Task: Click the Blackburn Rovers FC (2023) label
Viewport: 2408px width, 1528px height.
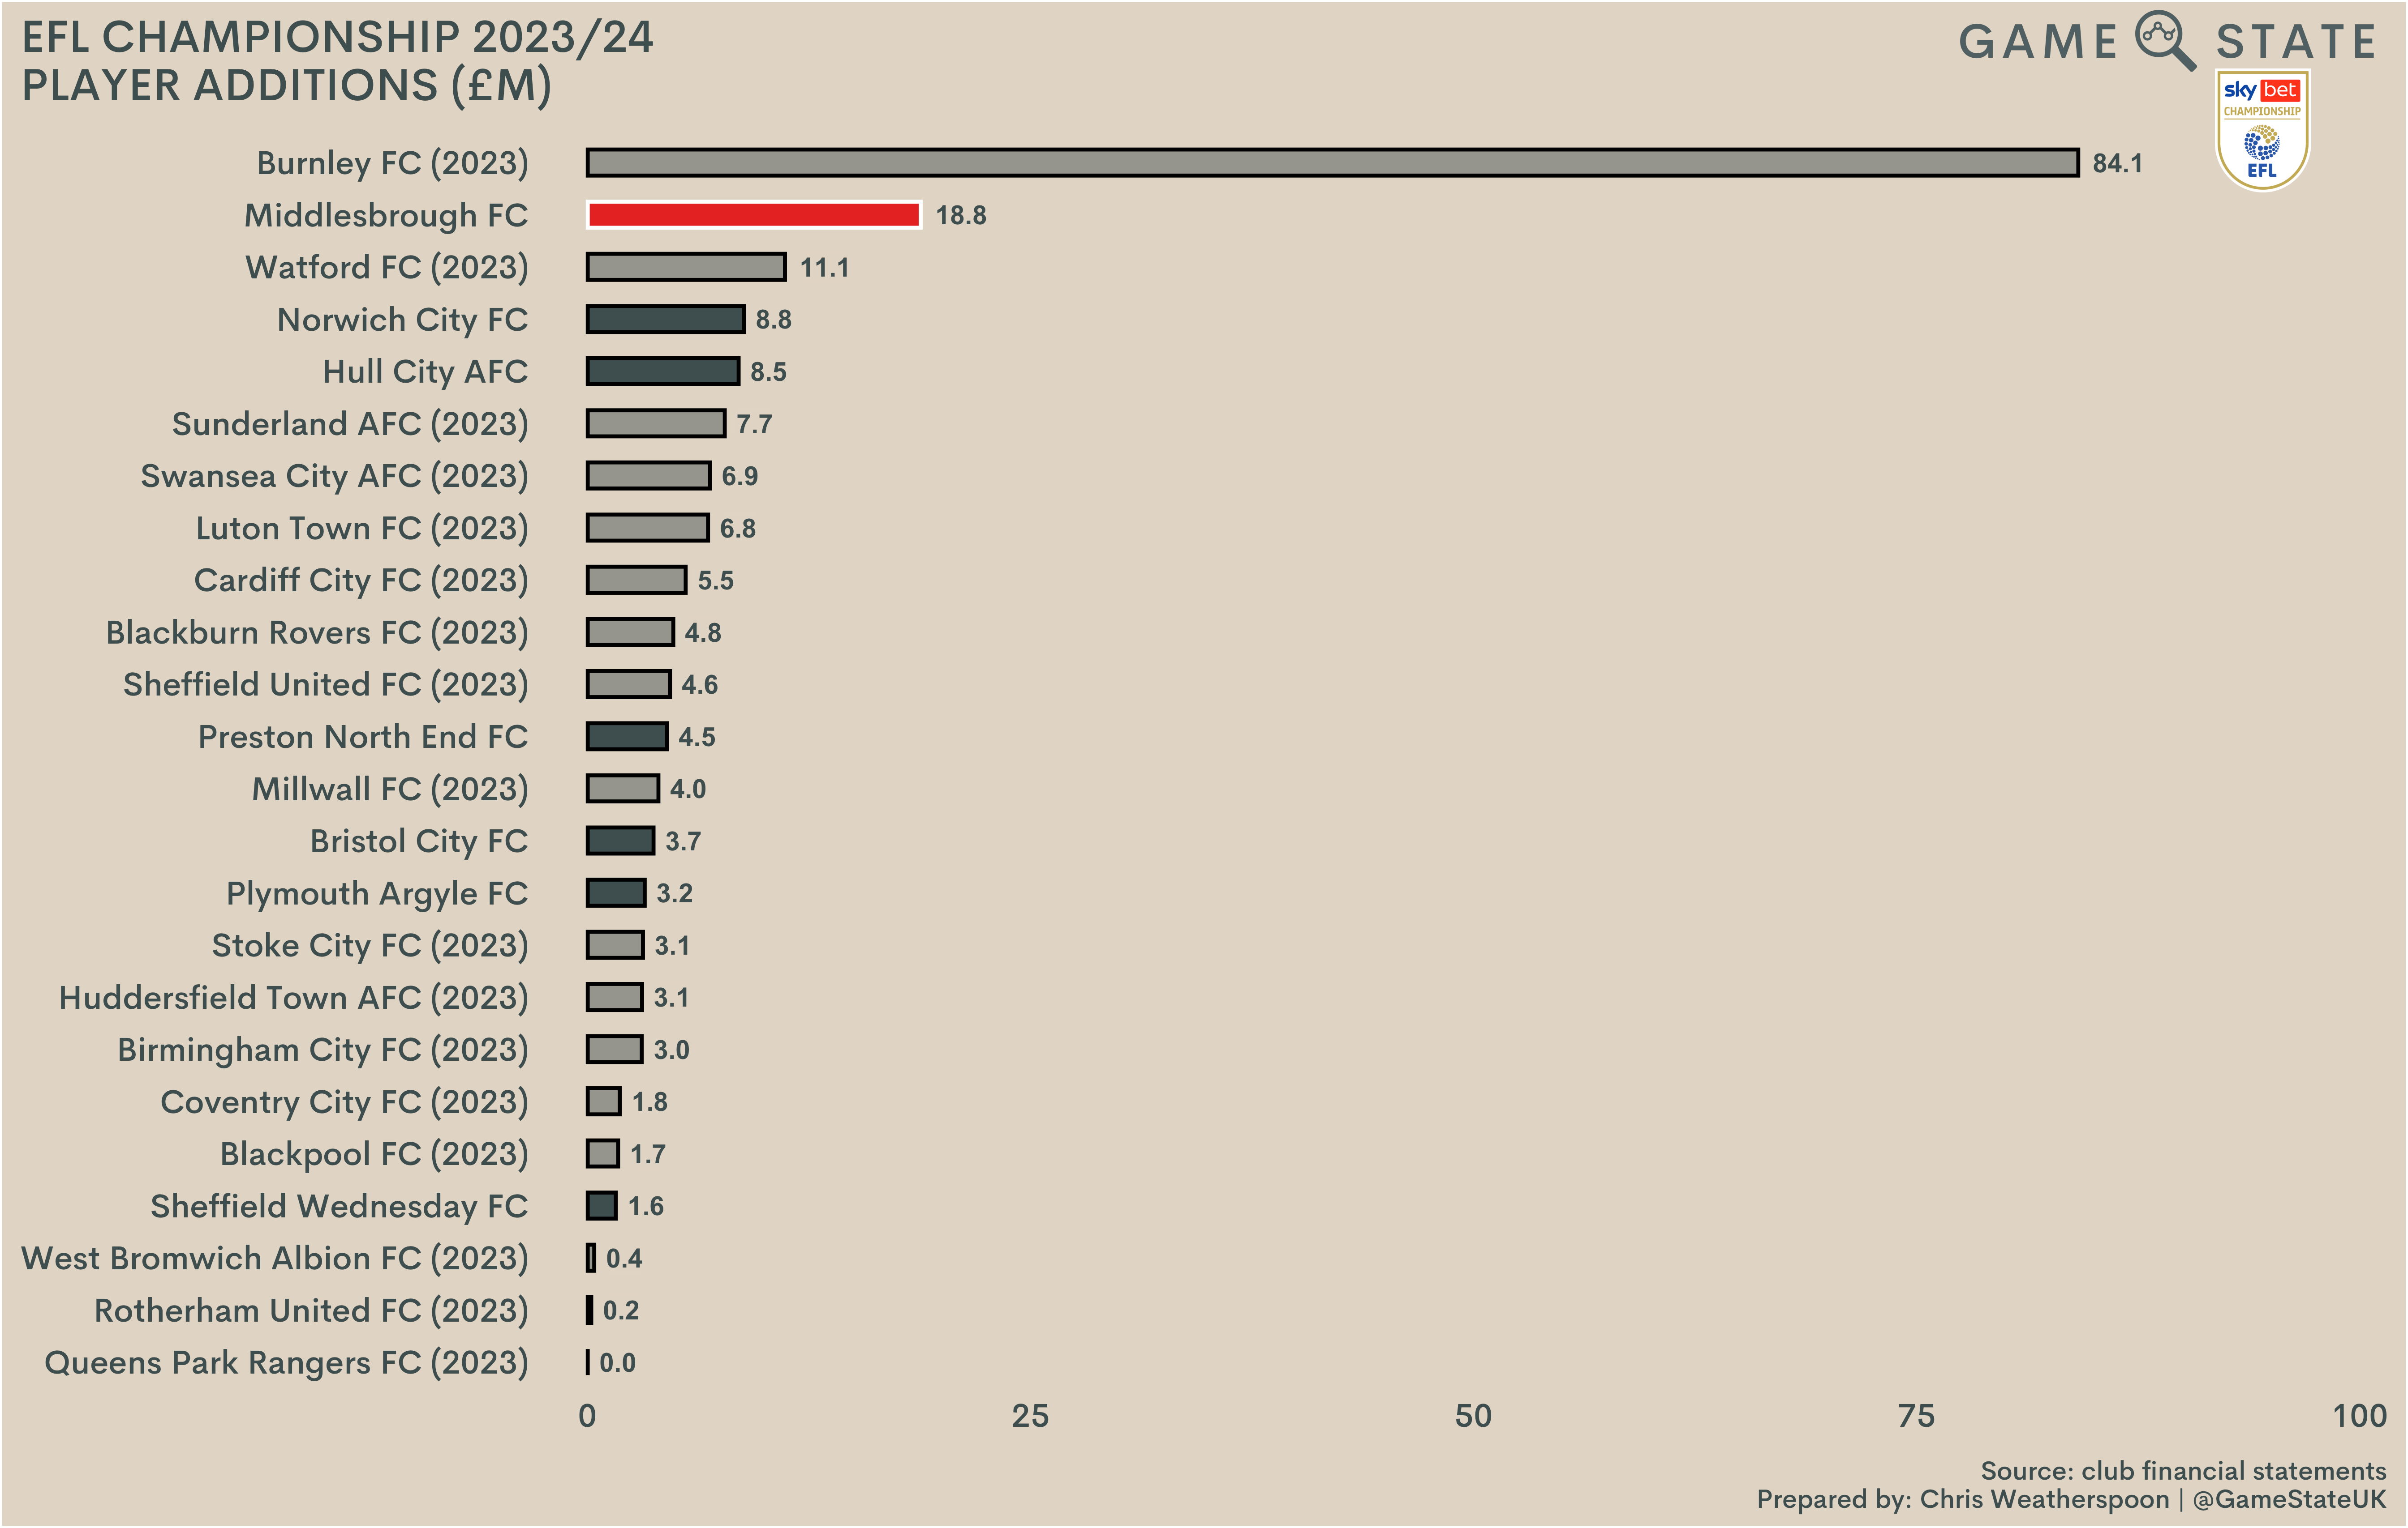Action: coord(317,632)
